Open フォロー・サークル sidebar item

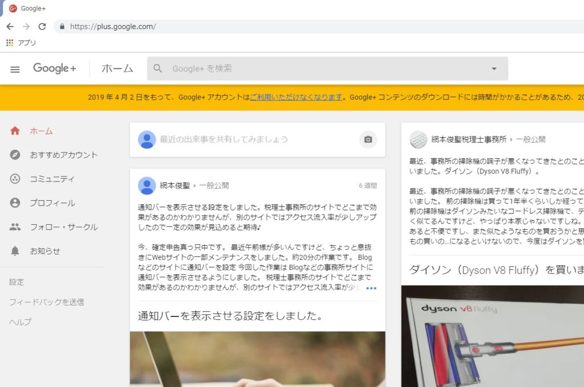tap(63, 227)
